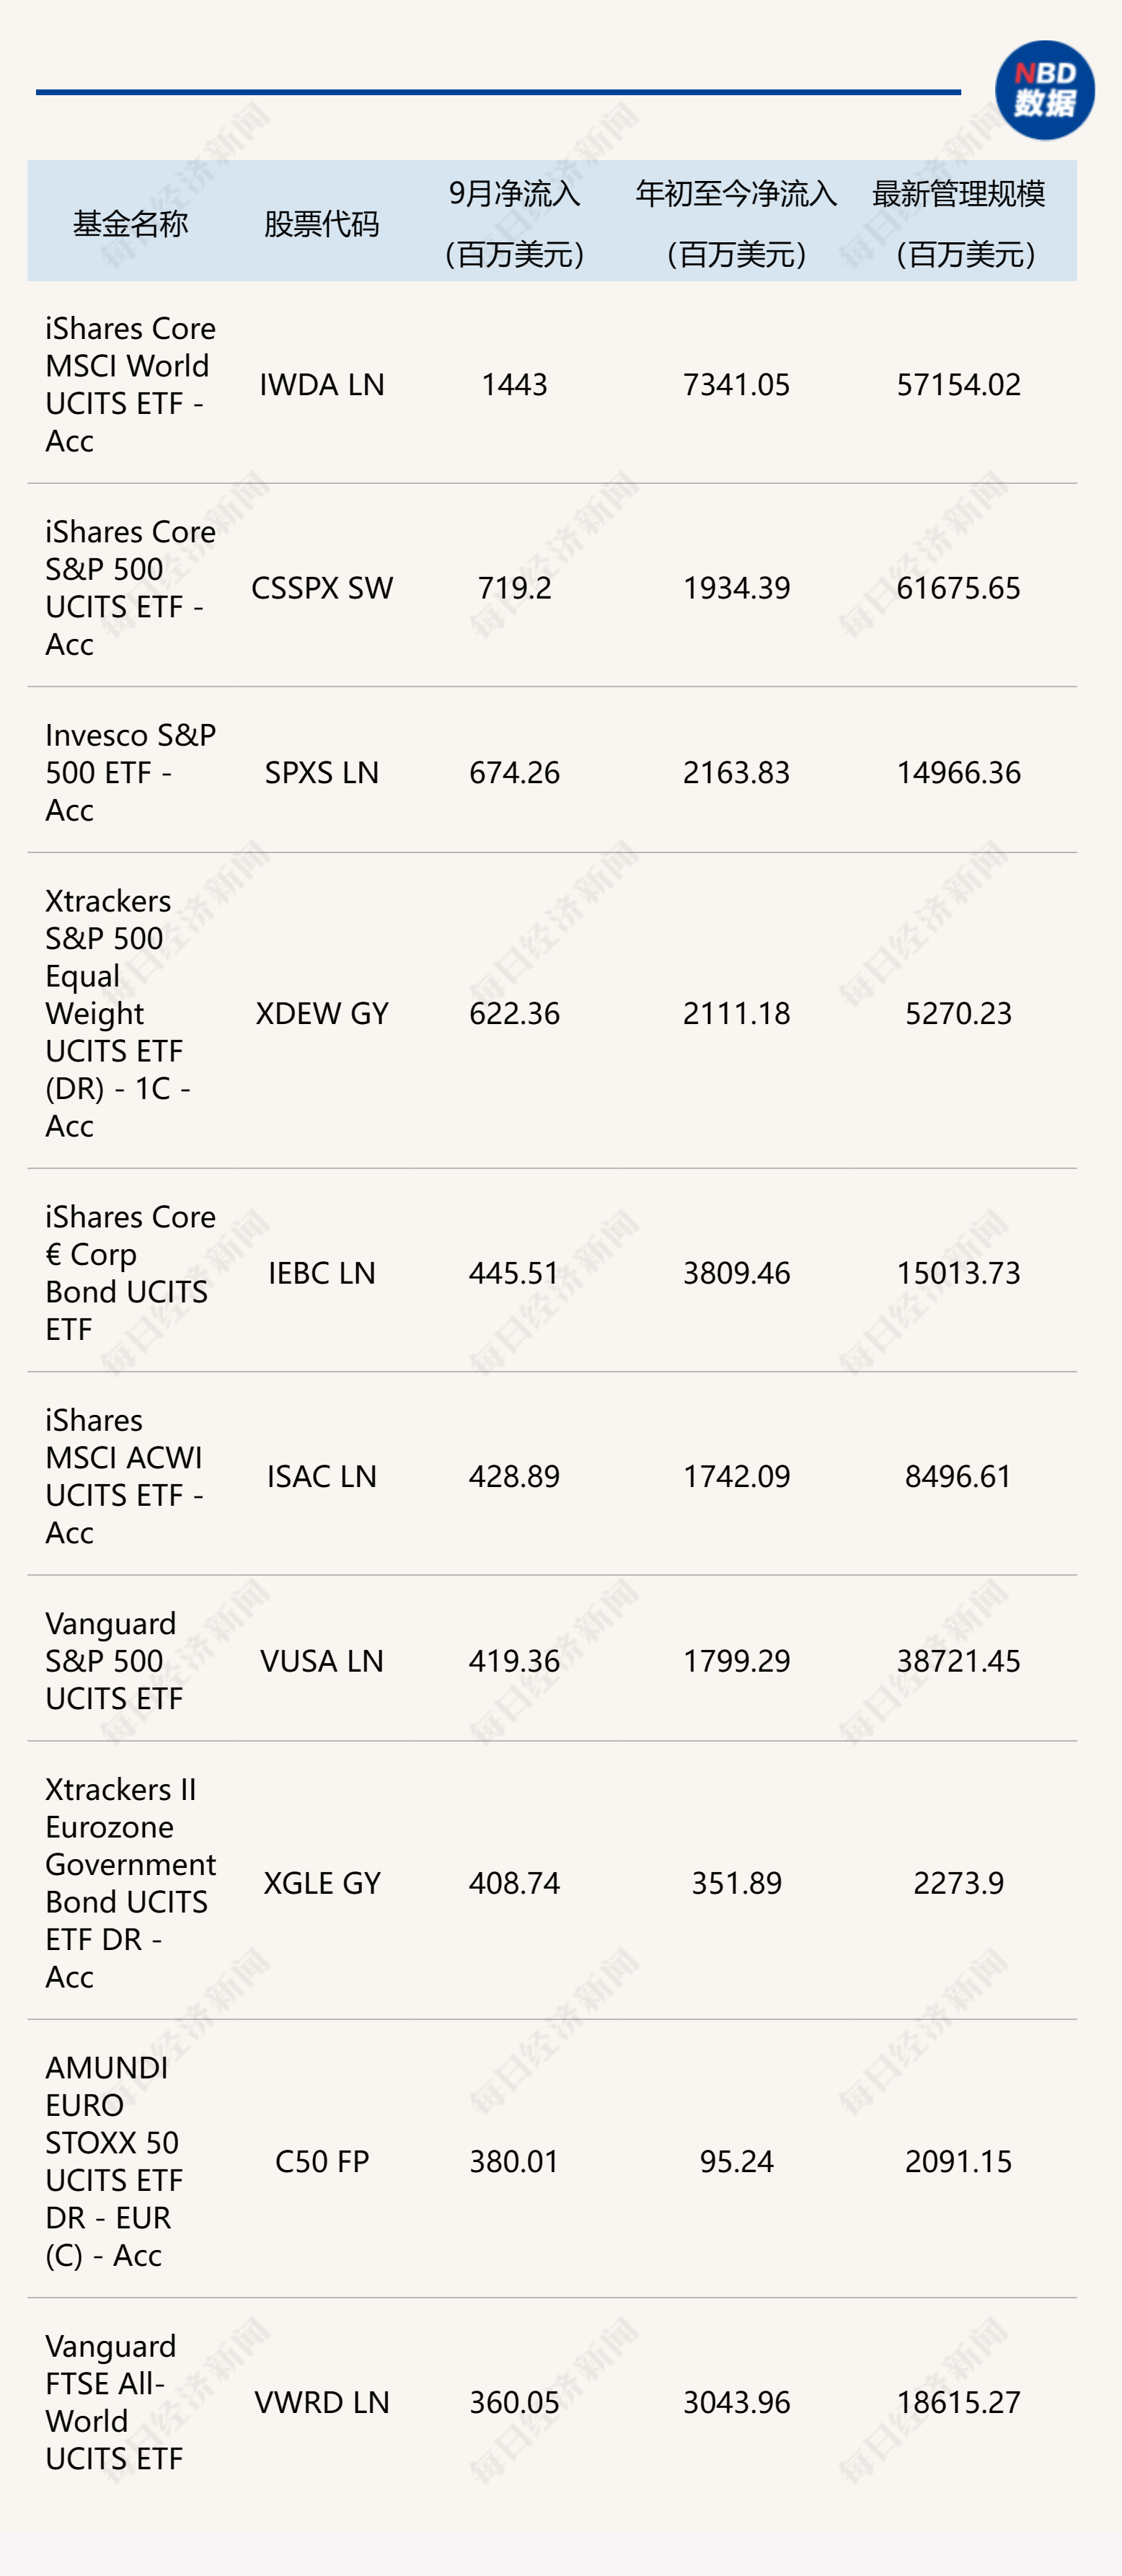This screenshot has width=1122, height=2576.
Task: Click the C50 FP ticker code
Action: (321, 2160)
